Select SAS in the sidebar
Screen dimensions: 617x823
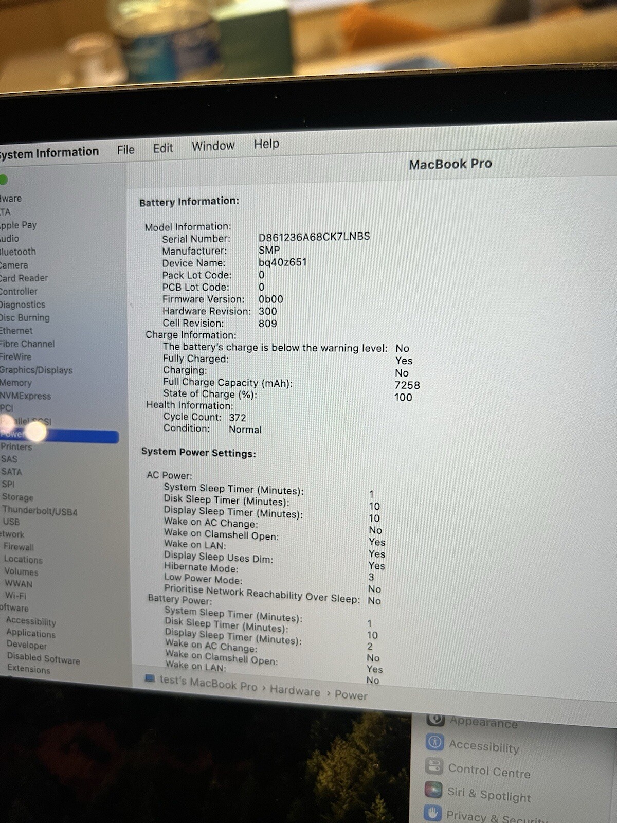(x=9, y=459)
